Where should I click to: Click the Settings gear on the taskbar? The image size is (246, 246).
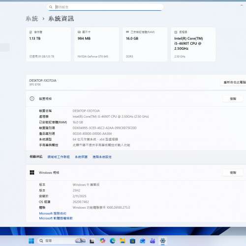tap(162, 241)
